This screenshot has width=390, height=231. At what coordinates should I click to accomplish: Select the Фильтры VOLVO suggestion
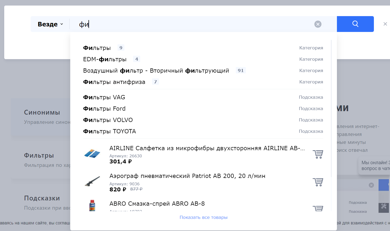click(x=108, y=120)
